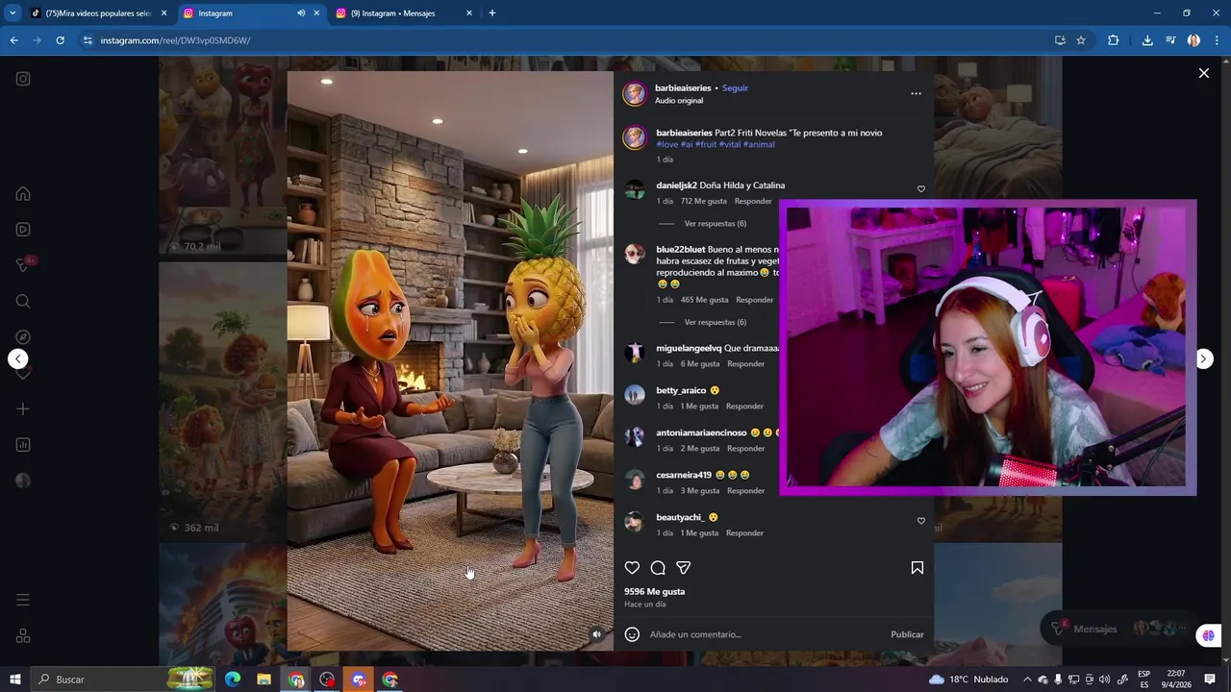Reply to cesarneira419's comment
The width and height of the screenshot is (1231, 692).
(746, 491)
